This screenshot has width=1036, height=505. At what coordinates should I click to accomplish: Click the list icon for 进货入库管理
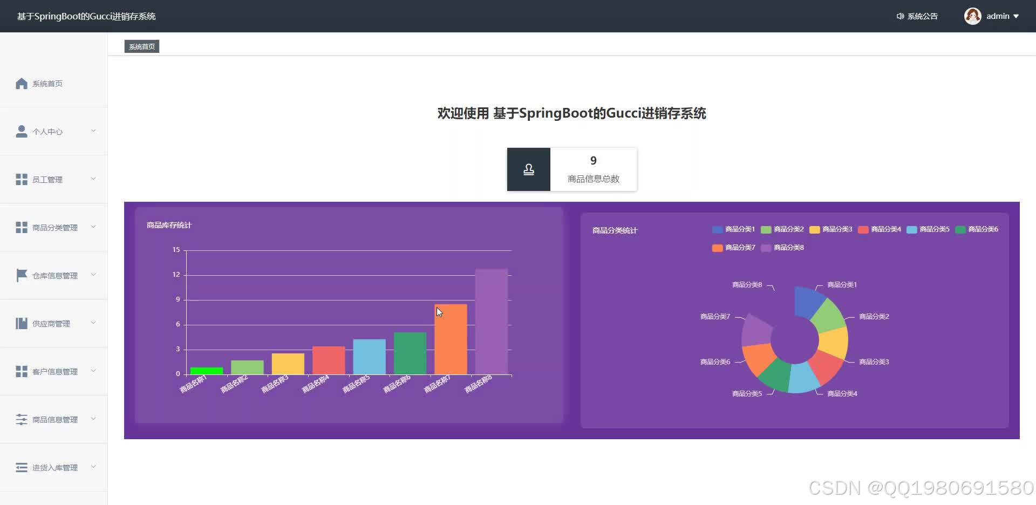[x=22, y=468]
